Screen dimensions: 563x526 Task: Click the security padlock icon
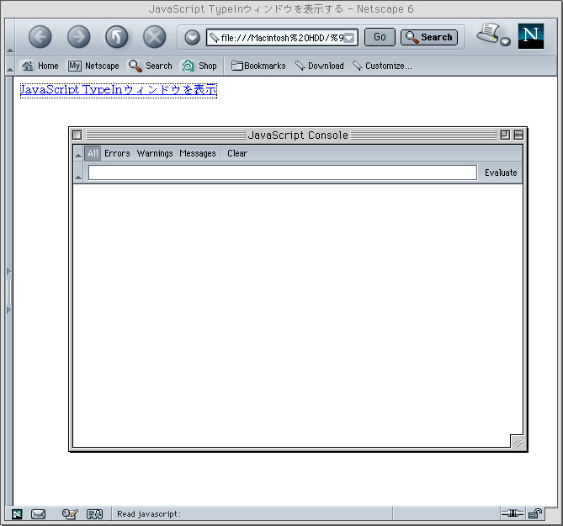tap(535, 513)
